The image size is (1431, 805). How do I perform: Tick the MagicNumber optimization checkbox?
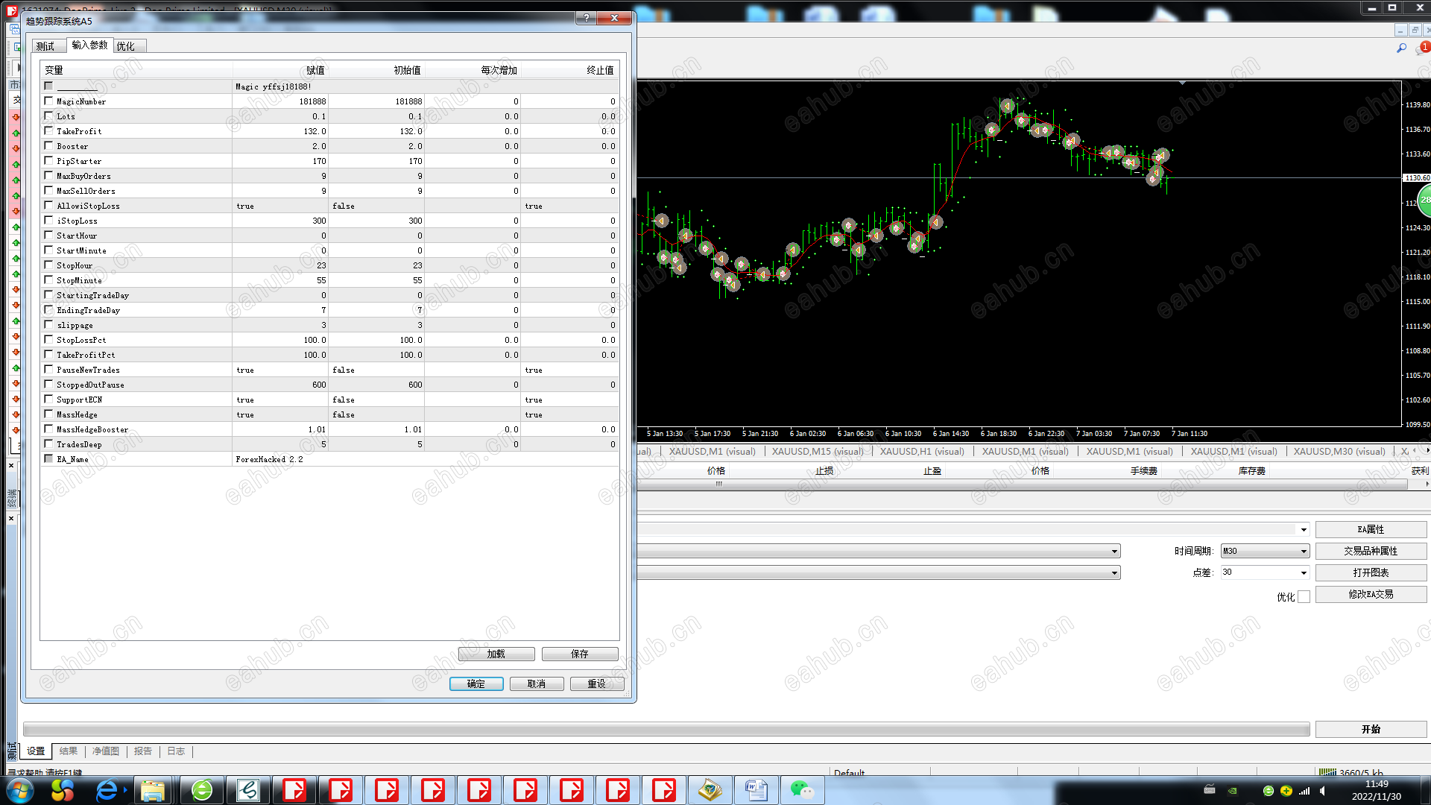point(48,101)
